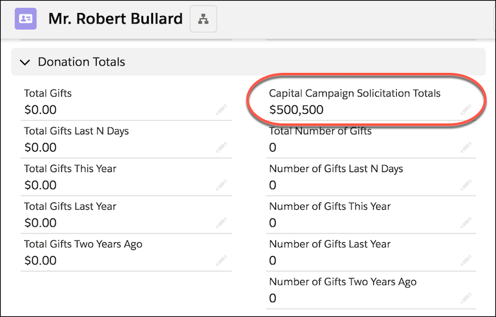Viewport: 496px width, 317px height.
Task: Open the contact hierarchy view button
Action: click(203, 19)
